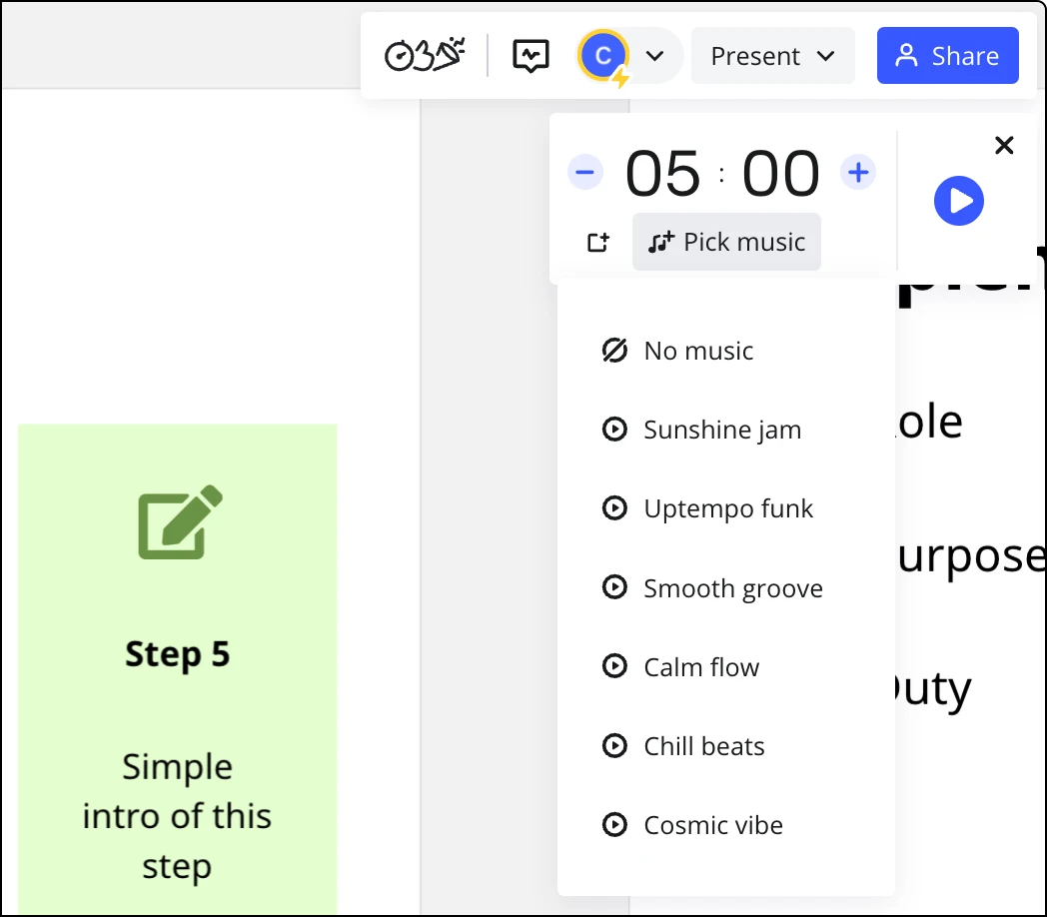The image size is (1047, 917).
Task: Close the timer panel
Action: click(1004, 145)
